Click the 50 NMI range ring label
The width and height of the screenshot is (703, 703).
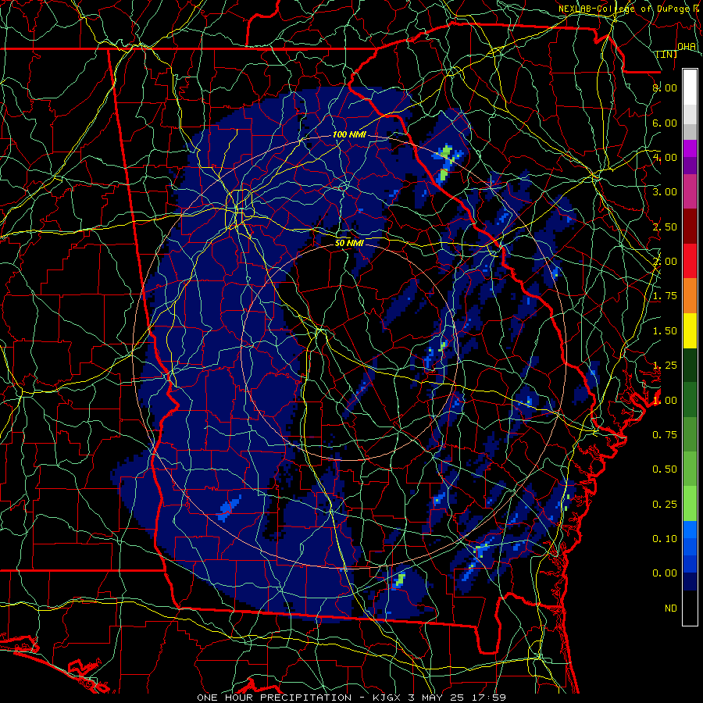(349, 243)
